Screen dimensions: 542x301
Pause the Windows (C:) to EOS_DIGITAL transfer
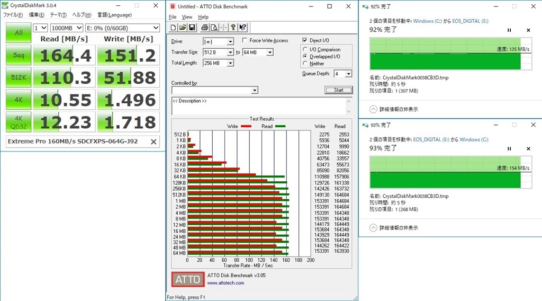tap(509, 30)
